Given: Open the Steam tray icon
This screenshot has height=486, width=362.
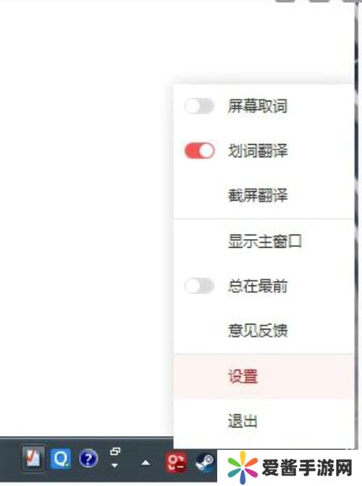Looking at the screenshot, I should pyautogui.click(x=205, y=463).
